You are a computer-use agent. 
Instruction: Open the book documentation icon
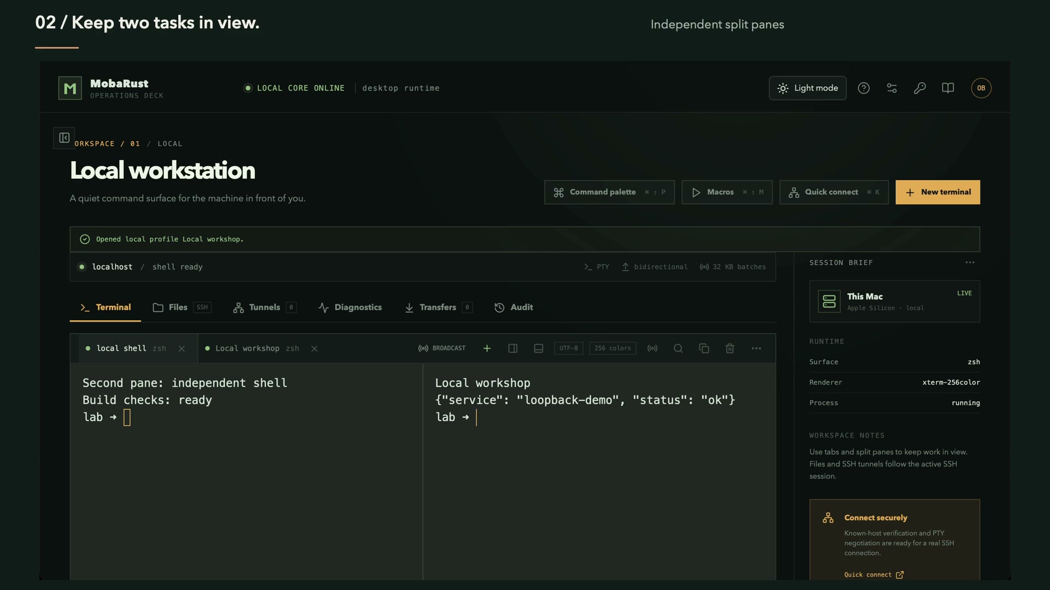click(948, 88)
